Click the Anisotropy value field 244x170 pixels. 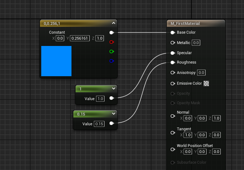click(201, 72)
